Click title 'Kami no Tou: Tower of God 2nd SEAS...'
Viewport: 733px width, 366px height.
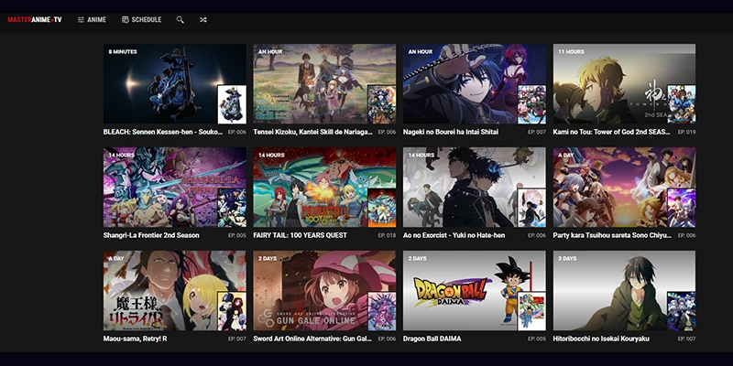[x=611, y=132]
